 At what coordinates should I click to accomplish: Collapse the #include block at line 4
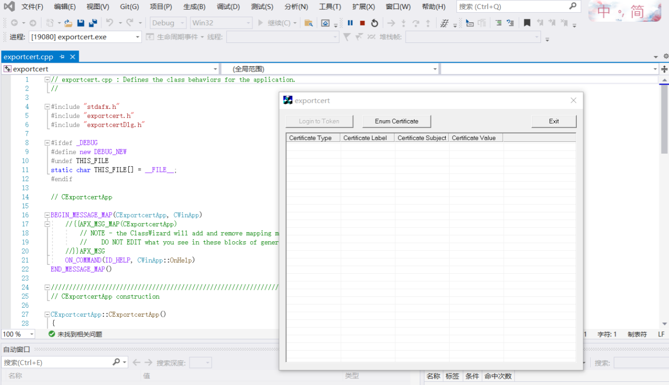point(47,107)
